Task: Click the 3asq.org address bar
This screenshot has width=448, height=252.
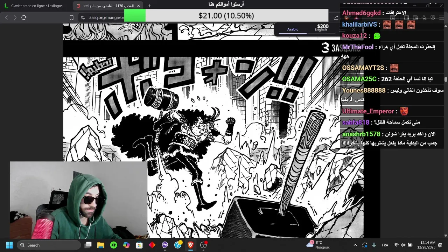Action: click(x=106, y=17)
